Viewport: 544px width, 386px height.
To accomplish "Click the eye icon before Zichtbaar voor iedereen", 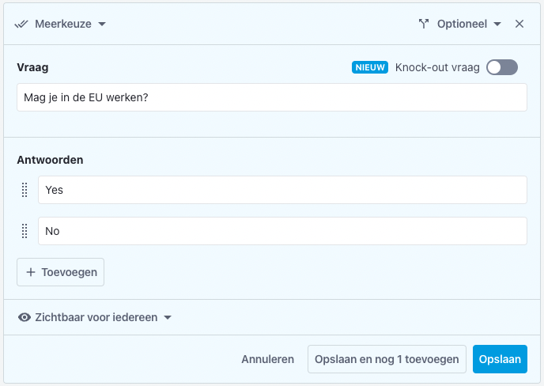I will tap(25, 317).
